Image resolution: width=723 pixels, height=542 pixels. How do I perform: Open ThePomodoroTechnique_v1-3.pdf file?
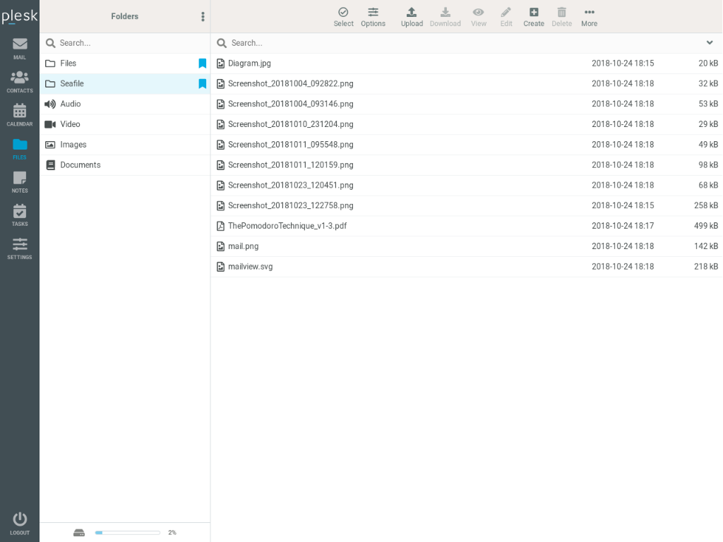[287, 226]
